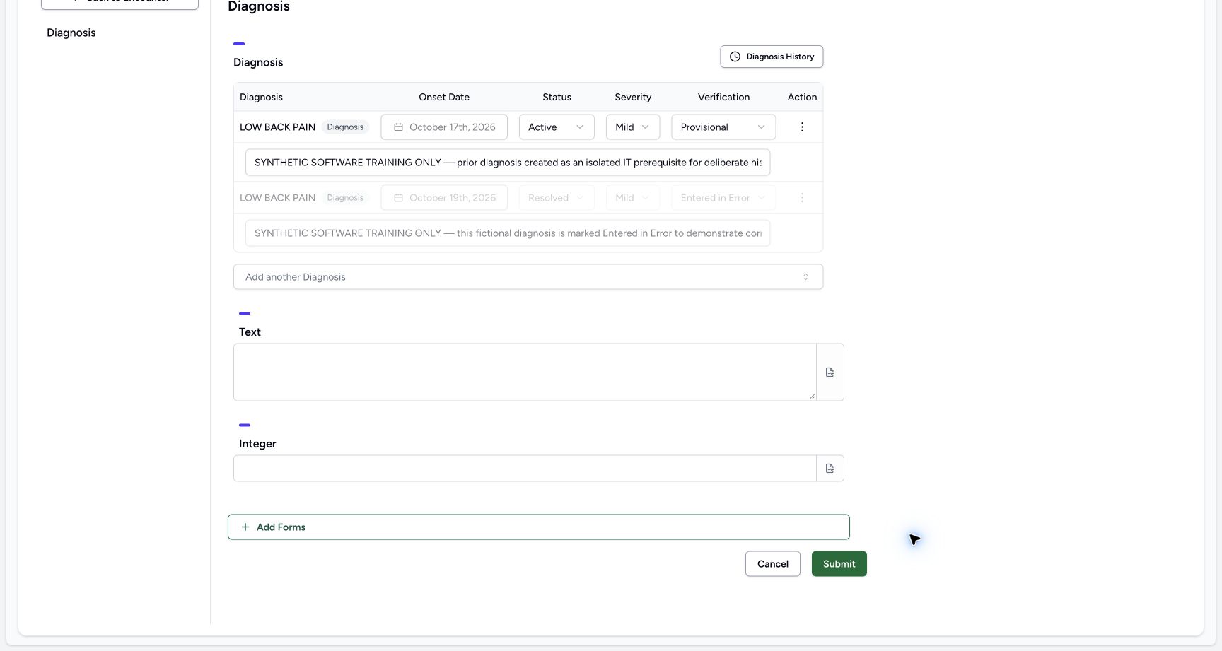The image size is (1222, 651).
Task: Open Diagnosis History
Action: click(x=772, y=57)
